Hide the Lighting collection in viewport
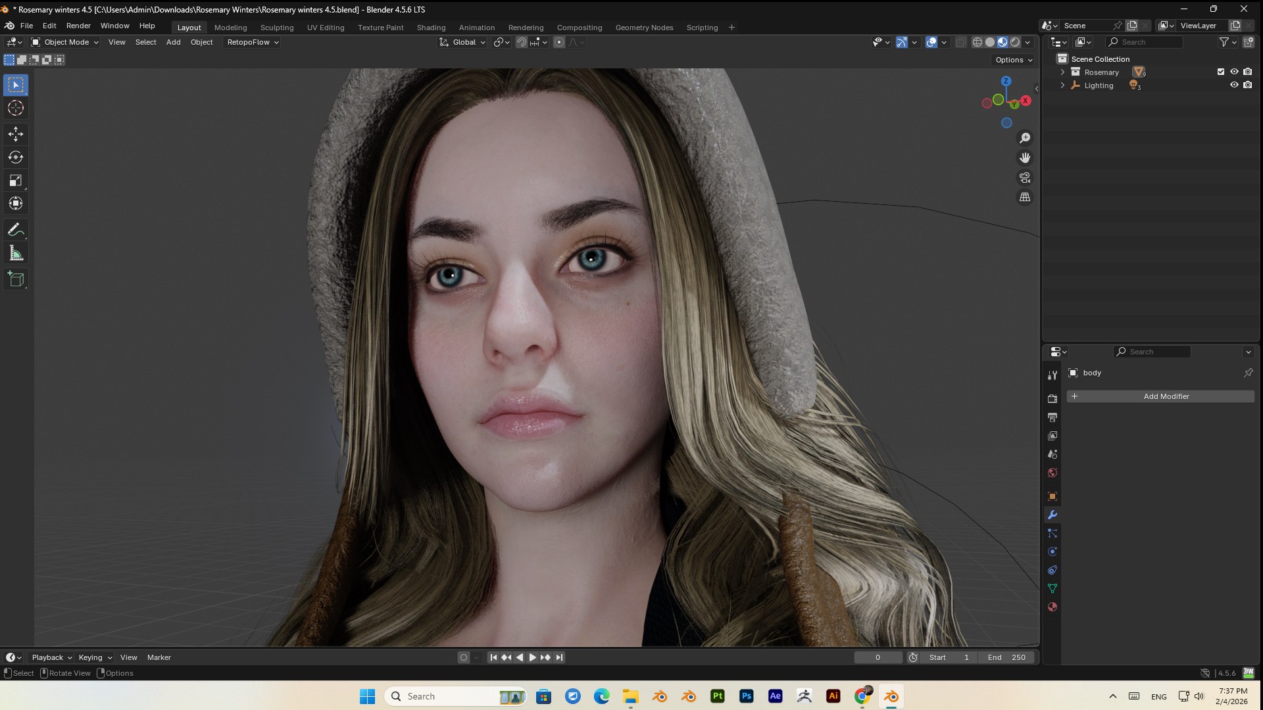1263x710 pixels. (1234, 85)
